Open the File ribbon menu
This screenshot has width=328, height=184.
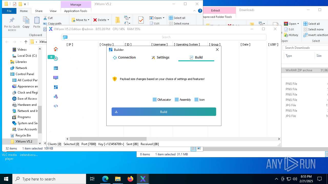pyautogui.click(x=9, y=11)
